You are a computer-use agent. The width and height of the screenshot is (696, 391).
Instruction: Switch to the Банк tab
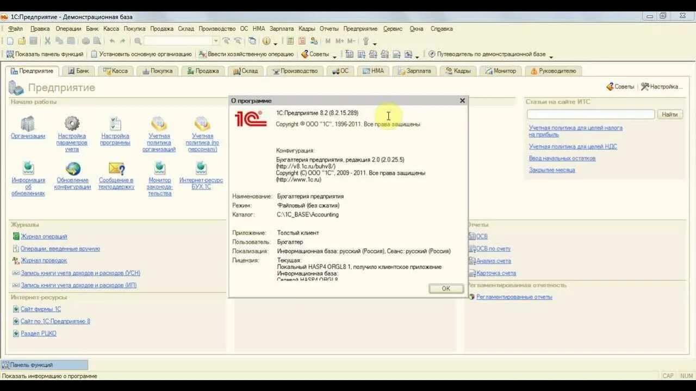click(x=78, y=71)
